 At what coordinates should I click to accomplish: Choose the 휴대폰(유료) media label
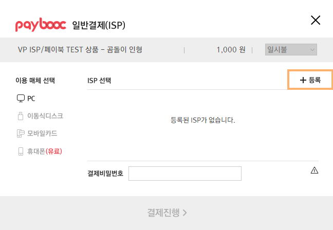45,151
